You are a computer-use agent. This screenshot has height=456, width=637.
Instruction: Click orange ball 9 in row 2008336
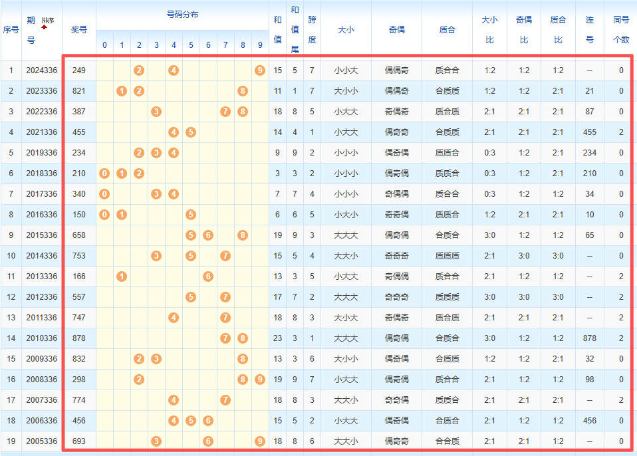point(260,379)
